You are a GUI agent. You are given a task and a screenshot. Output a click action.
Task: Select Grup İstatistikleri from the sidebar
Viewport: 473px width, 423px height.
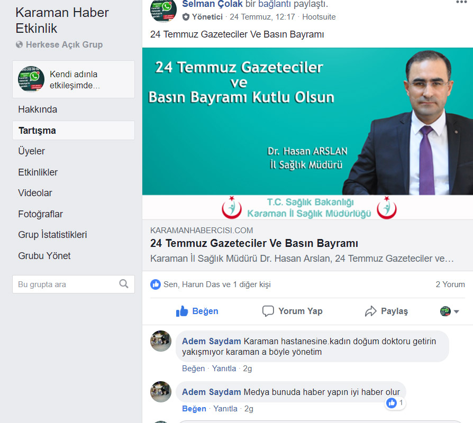[52, 235]
